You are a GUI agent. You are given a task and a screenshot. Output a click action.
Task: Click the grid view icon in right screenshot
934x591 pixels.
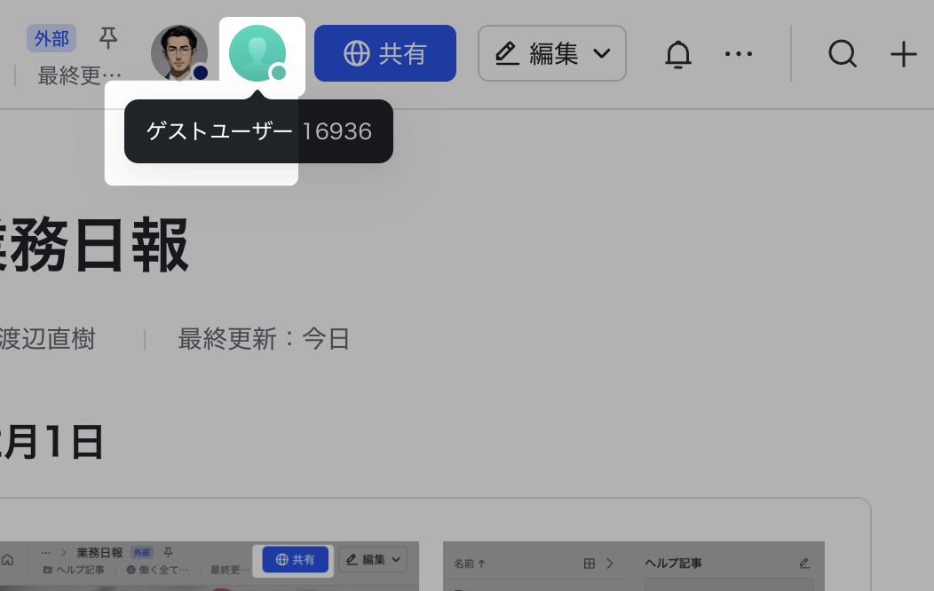(x=589, y=563)
